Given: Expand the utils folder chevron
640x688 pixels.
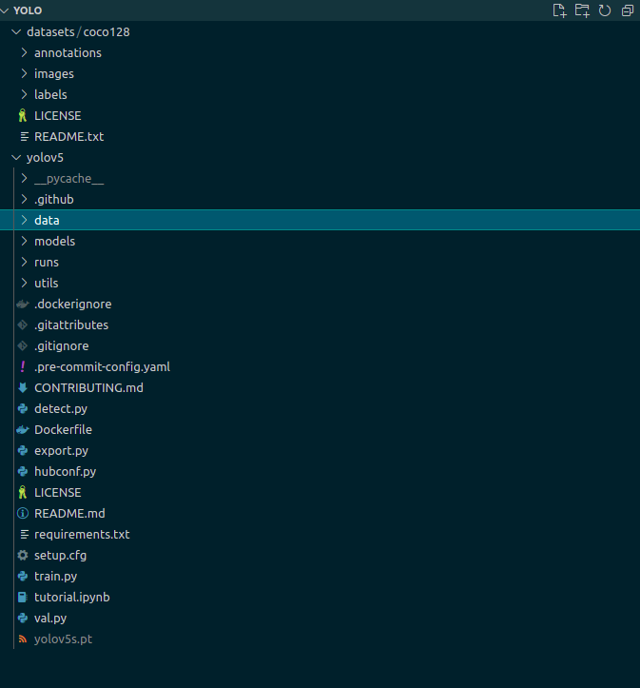Looking at the screenshot, I should [24, 283].
